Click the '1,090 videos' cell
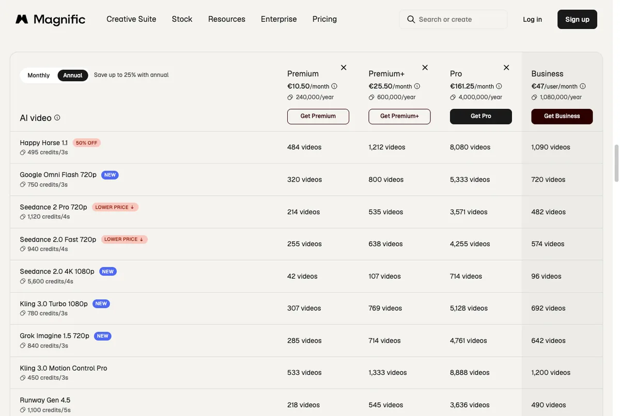This screenshot has height=416, width=620. (x=551, y=147)
